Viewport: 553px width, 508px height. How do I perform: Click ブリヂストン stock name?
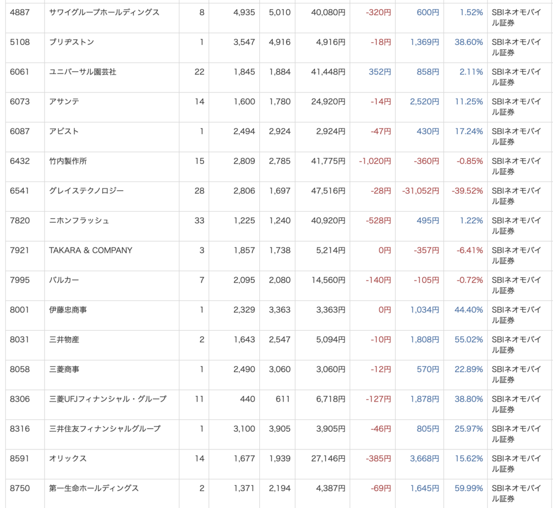coord(72,42)
